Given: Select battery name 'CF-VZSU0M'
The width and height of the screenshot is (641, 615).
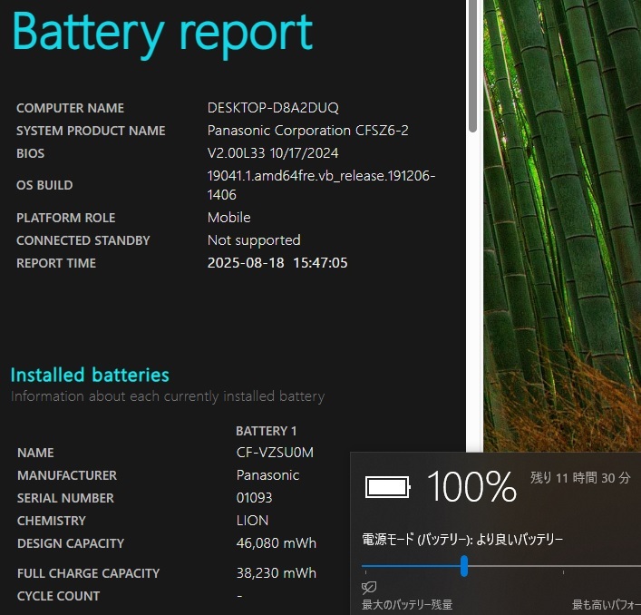Looking at the screenshot, I should [275, 453].
